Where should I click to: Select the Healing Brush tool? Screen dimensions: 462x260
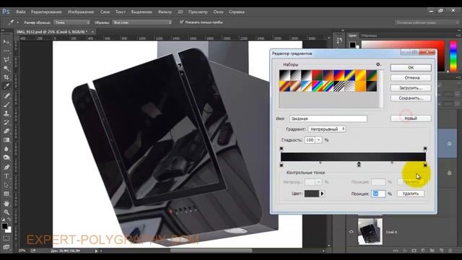point(6,95)
